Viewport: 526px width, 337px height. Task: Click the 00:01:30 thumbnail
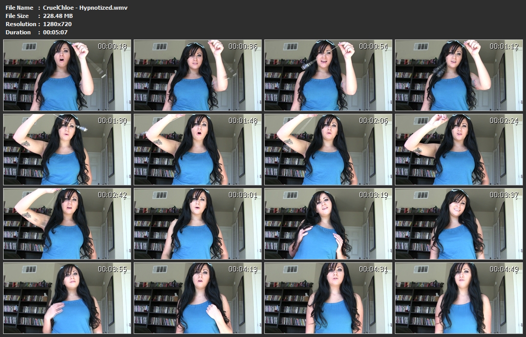click(67, 150)
